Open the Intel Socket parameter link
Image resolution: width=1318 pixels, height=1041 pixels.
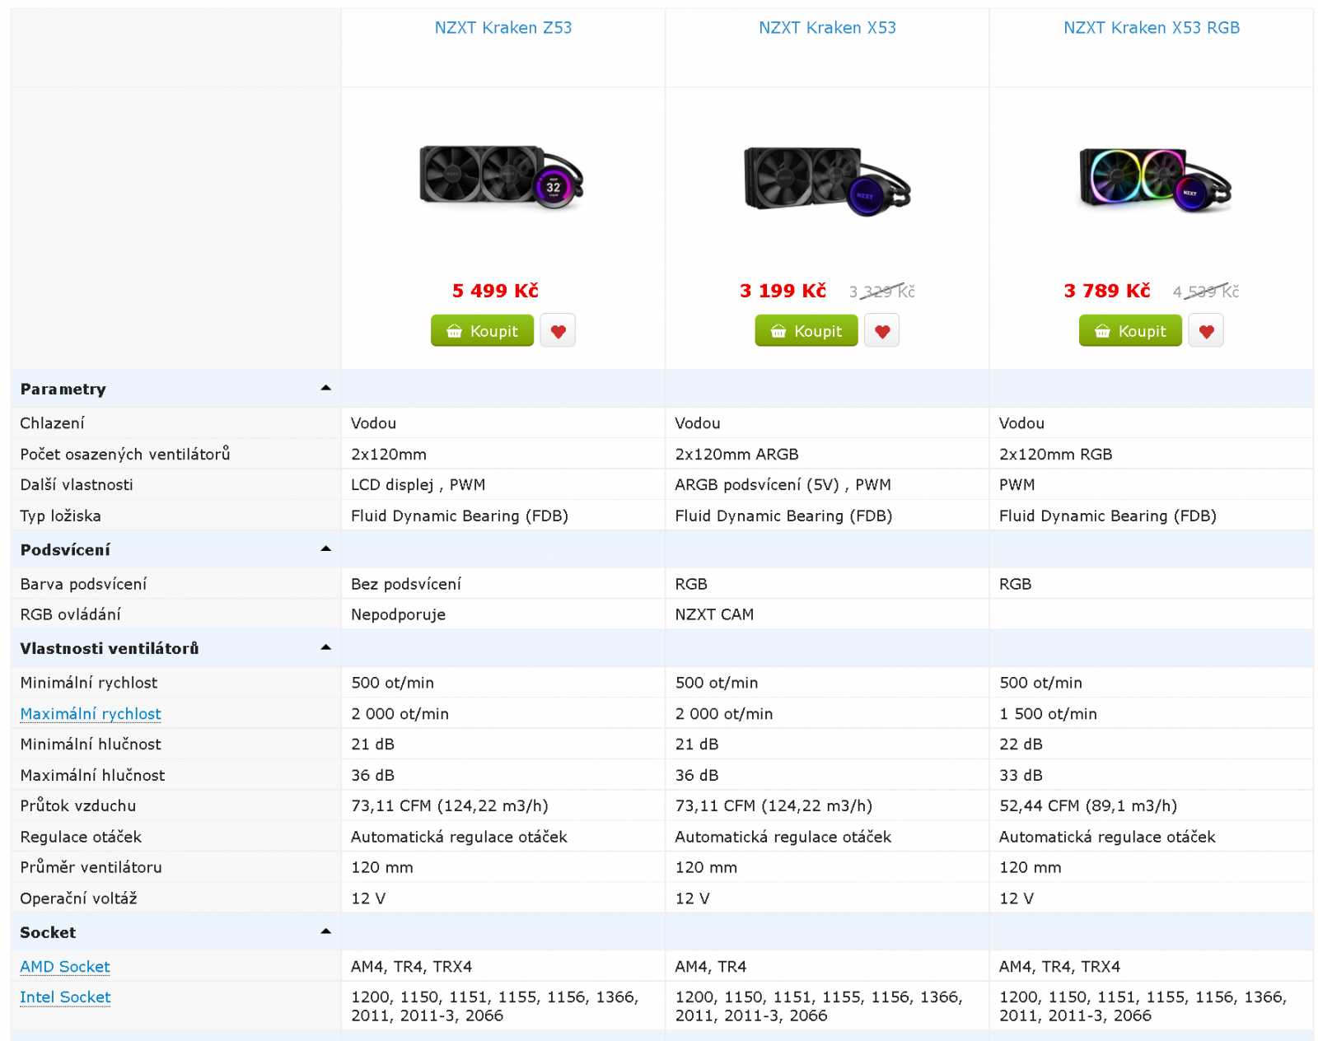[x=65, y=997]
